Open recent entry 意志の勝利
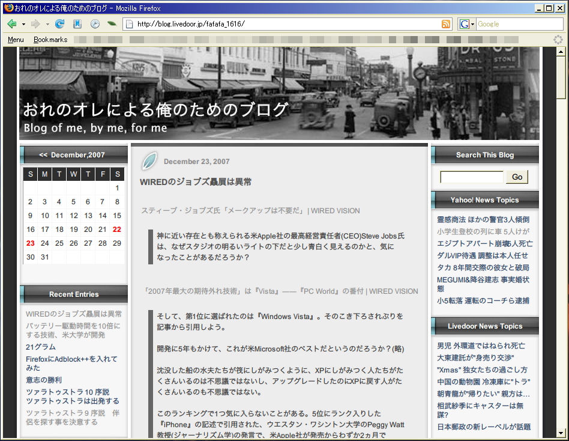Viewport: 569px width, 441px height. click(x=44, y=380)
